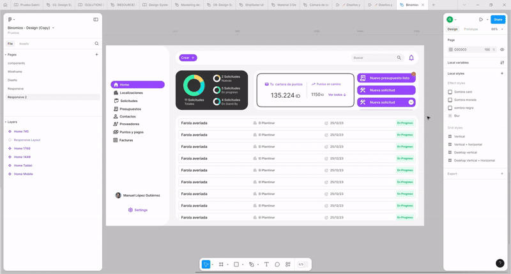Select the Text tool
The width and height of the screenshot is (511, 274).
266,264
